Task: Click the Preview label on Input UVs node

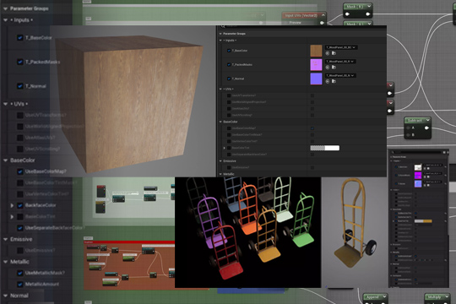Action: (x=295, y=23)
